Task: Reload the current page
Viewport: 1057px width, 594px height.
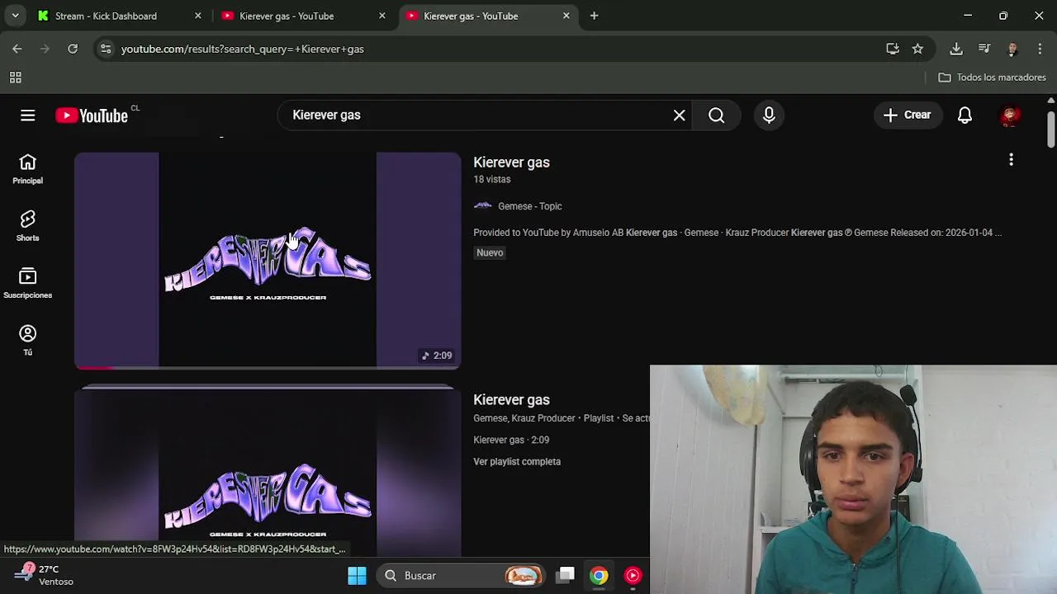Action: 73,49
